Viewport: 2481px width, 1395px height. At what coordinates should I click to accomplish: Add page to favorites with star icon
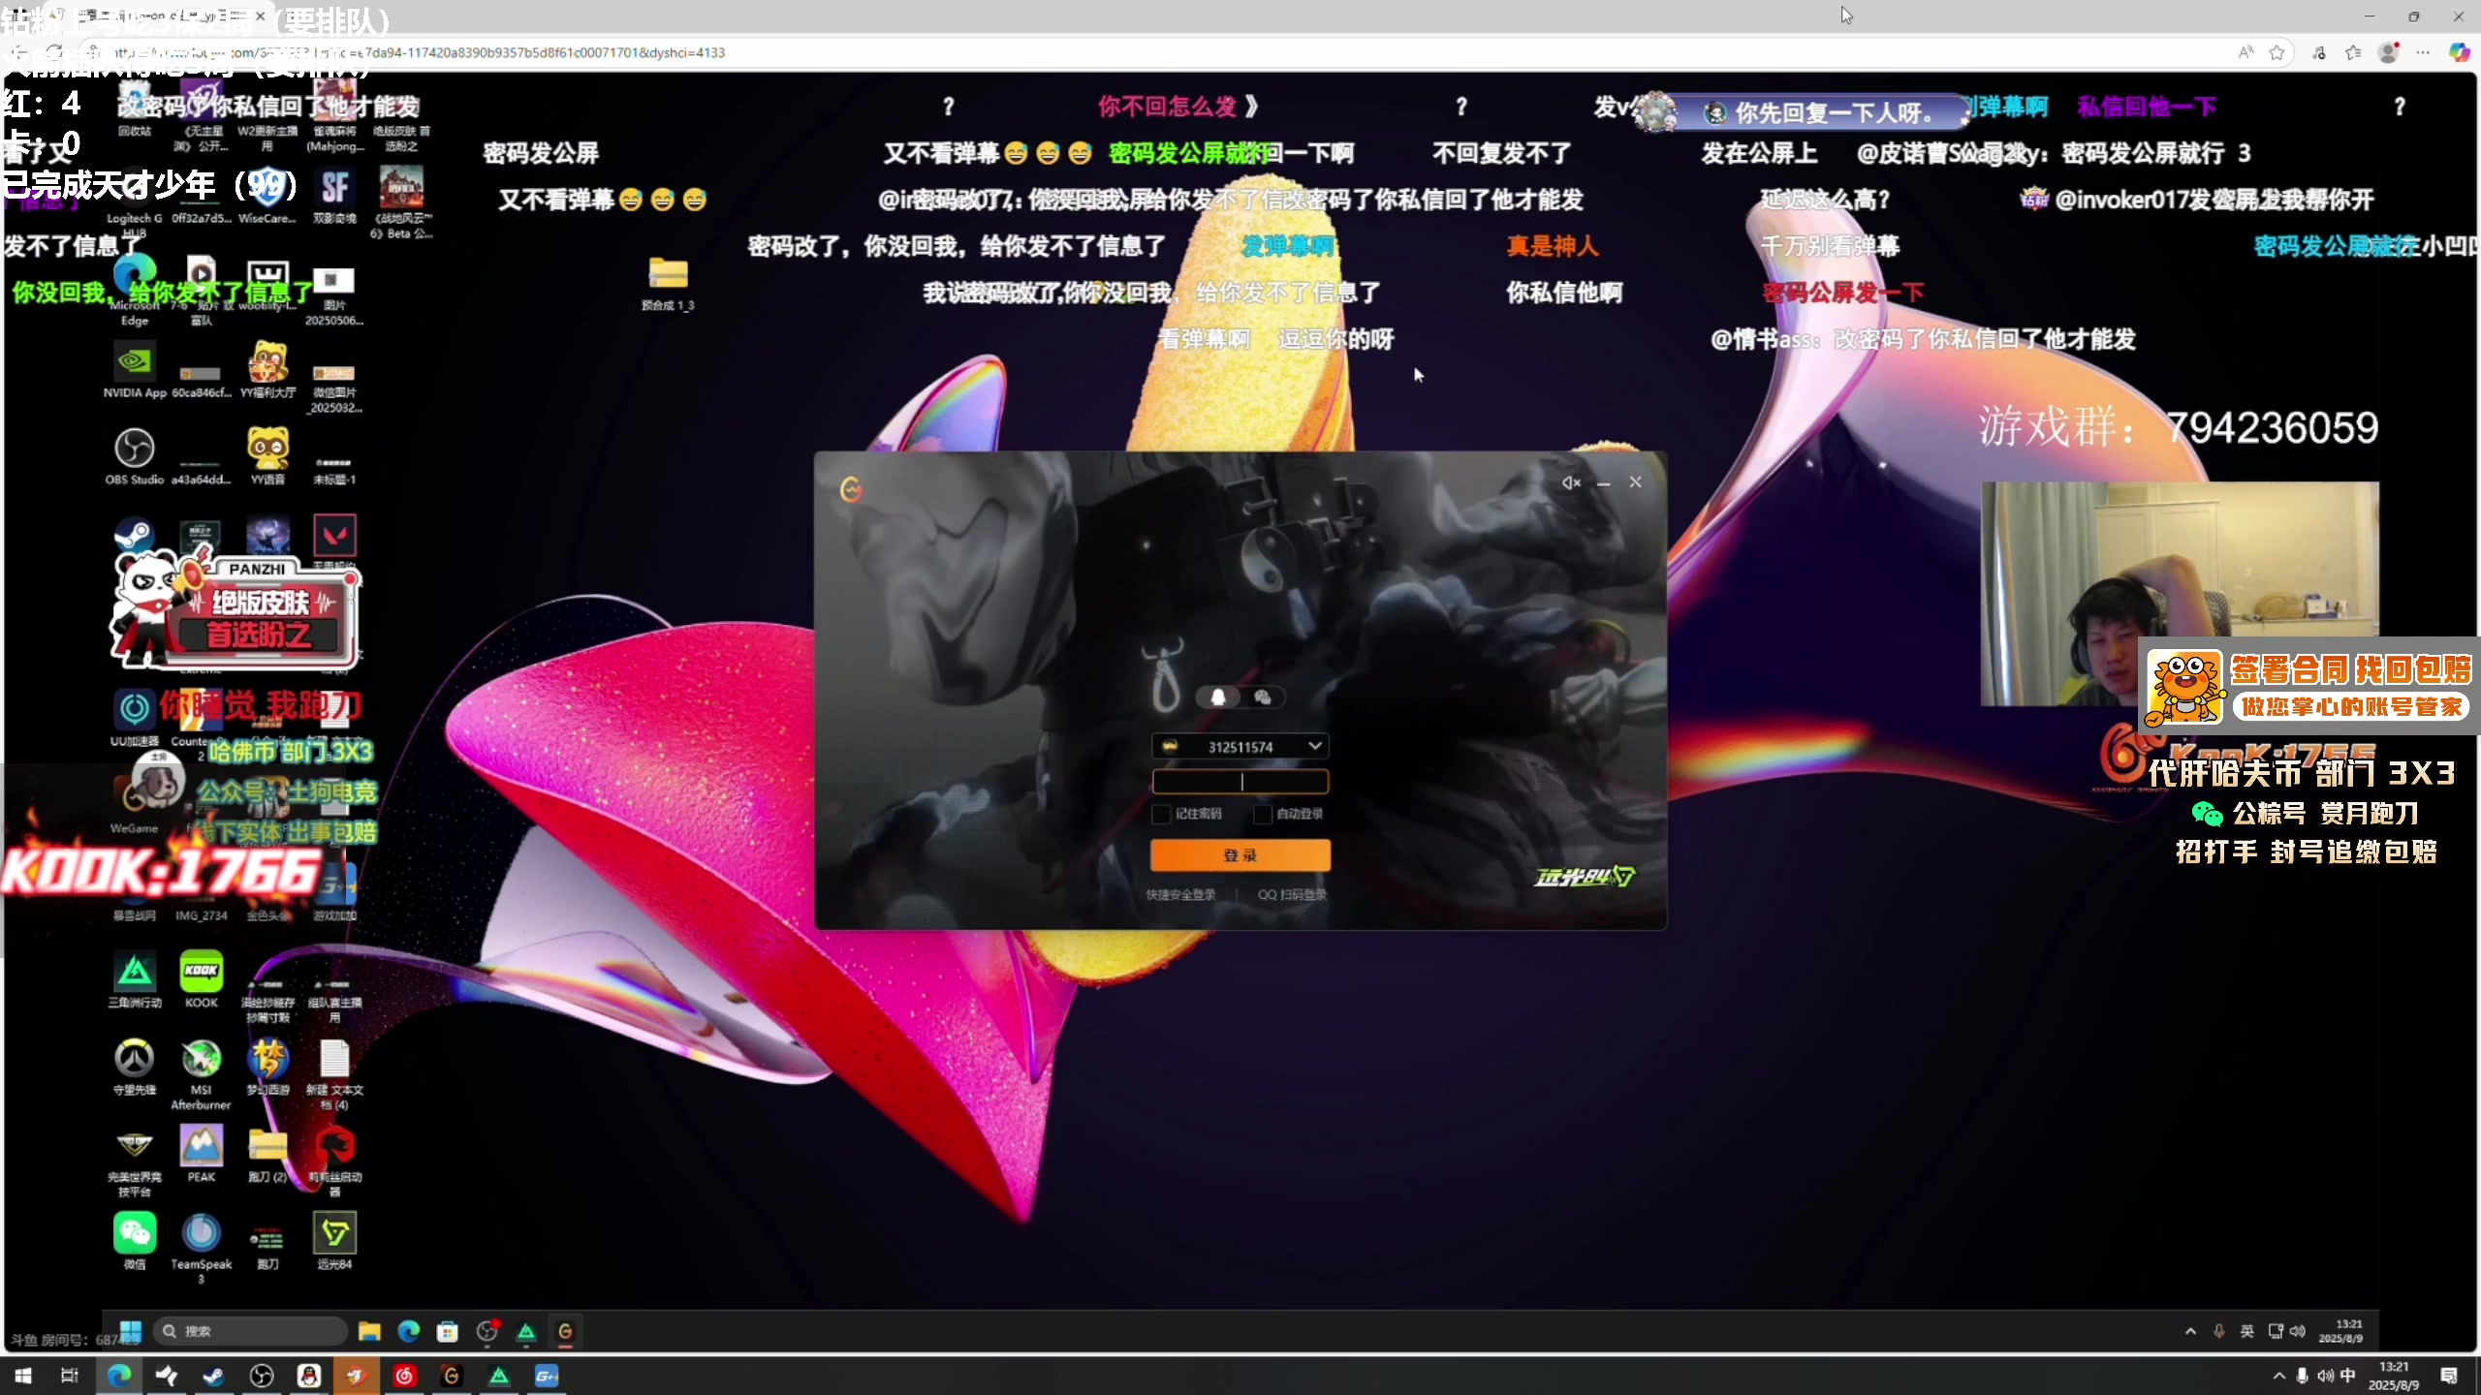(2277, 52)
